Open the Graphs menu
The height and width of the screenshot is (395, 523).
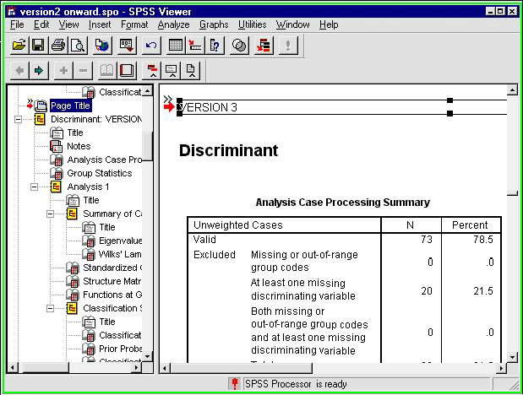pos(214,24)
